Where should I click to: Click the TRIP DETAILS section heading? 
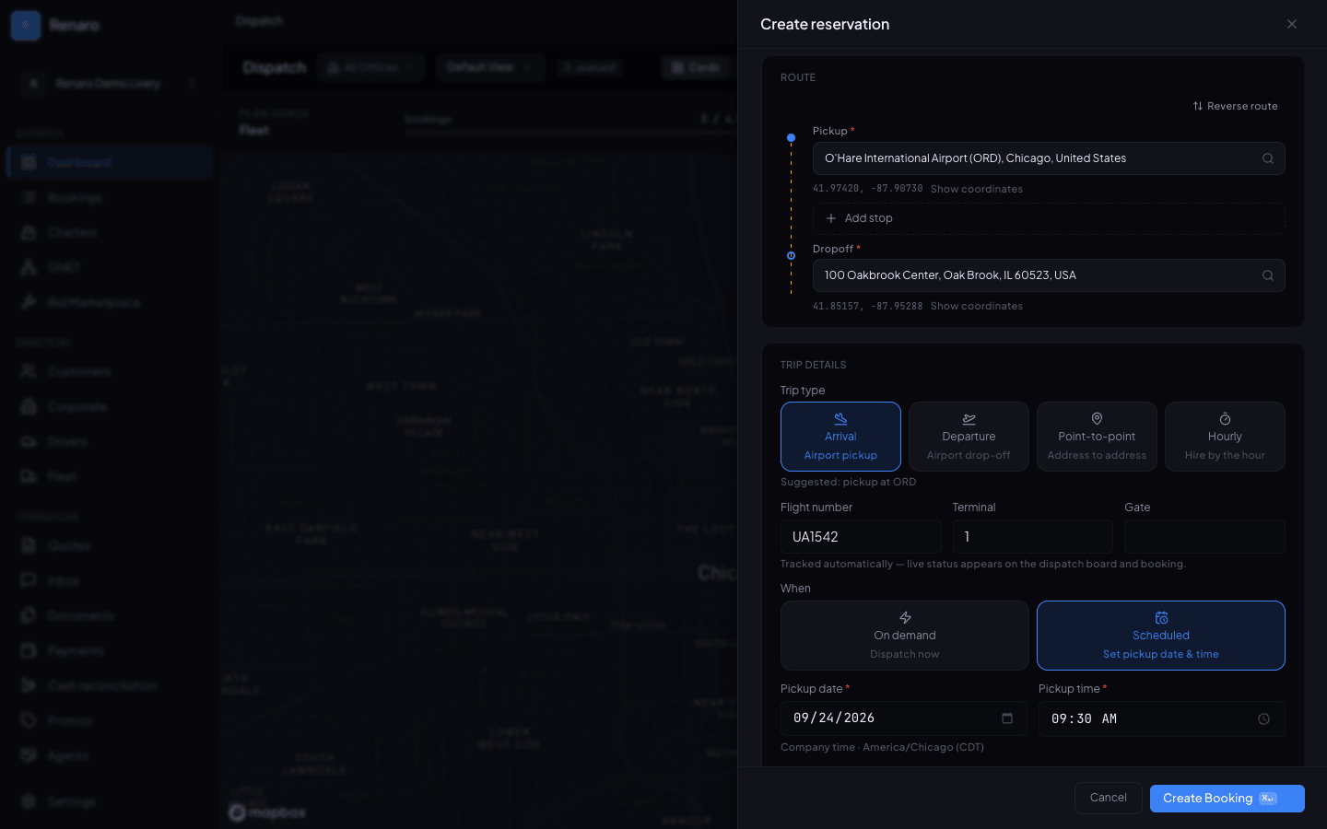pos(814,365)
